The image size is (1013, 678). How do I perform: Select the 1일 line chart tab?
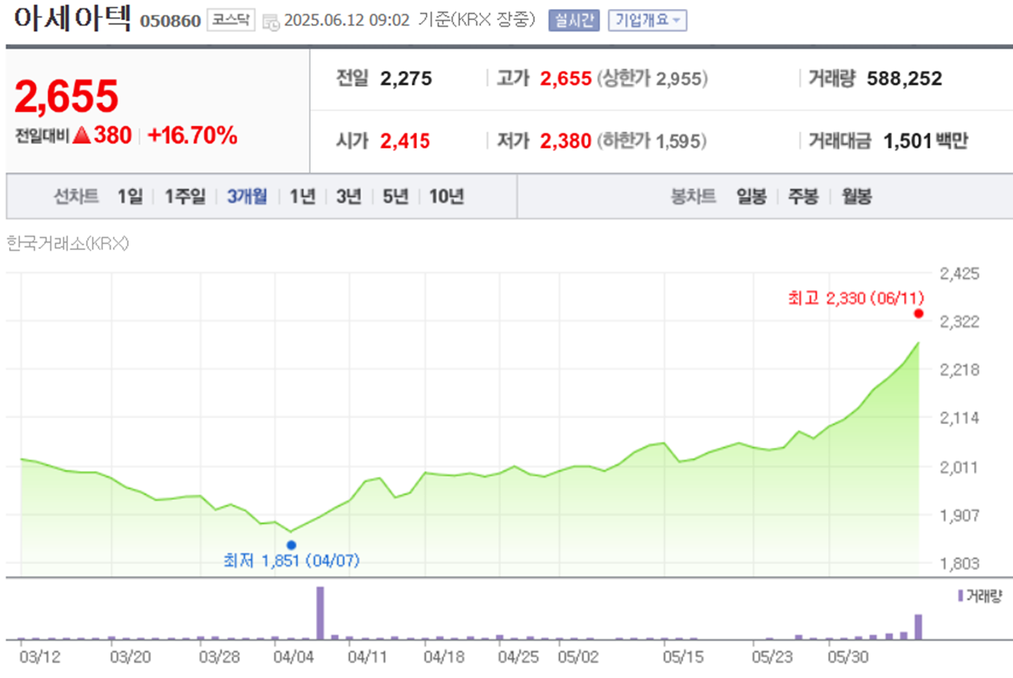(x=130, y=196)
